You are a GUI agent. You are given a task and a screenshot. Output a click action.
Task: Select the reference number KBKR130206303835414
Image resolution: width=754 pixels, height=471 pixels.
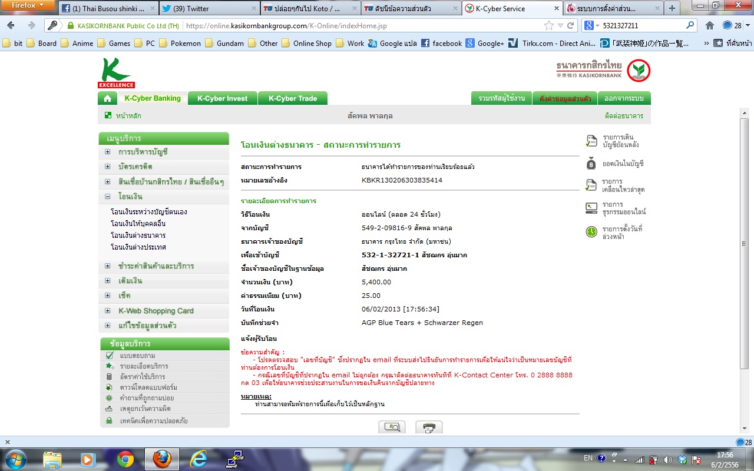(402, 180)
